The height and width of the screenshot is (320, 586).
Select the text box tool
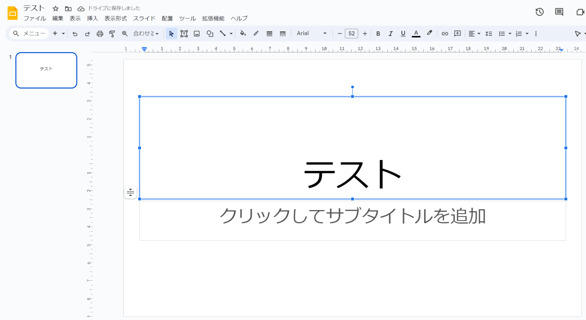tap(184, 34)
